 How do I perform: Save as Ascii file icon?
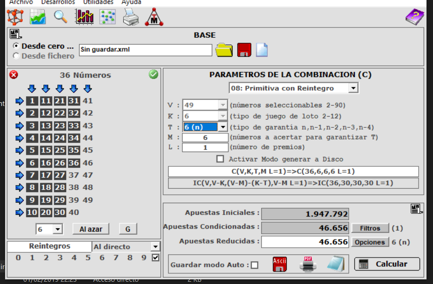pyautogui.click(x=279, y=264)
